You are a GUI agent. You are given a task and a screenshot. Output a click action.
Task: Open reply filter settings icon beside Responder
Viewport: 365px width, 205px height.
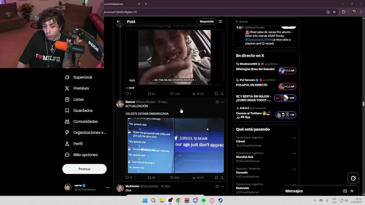coord(220,21)
